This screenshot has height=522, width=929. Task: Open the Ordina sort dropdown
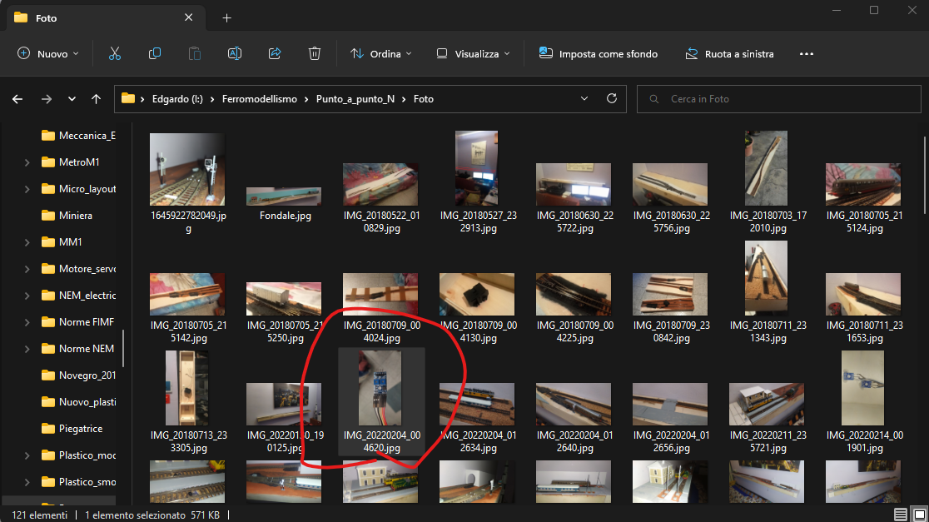381,53
